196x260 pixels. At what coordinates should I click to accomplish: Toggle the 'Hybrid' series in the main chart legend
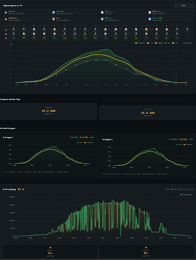point(159,43)
